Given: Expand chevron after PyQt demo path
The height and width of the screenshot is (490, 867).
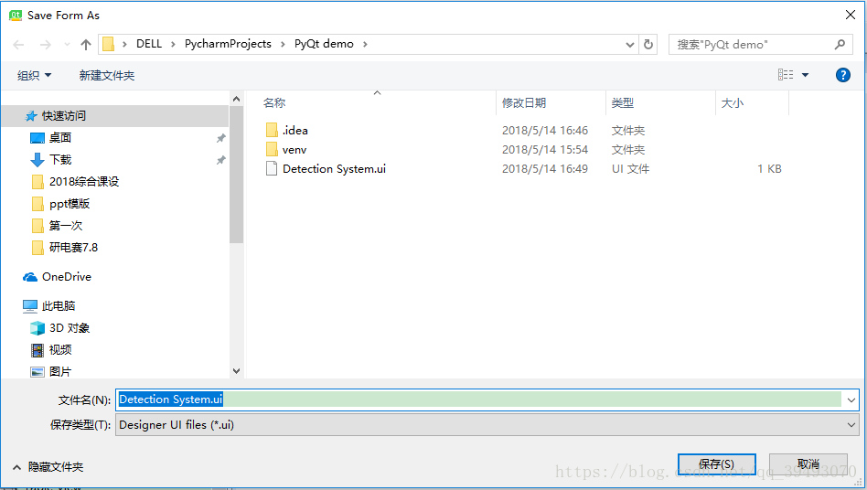Looking at the screenshot, I should pyautogui.click(x=365, y=44).
